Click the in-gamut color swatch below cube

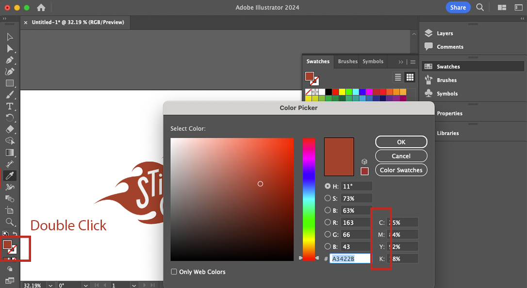click(x=364, y=171)
